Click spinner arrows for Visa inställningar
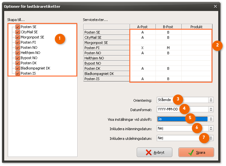226x166 pixels. [x=211, y=119]
